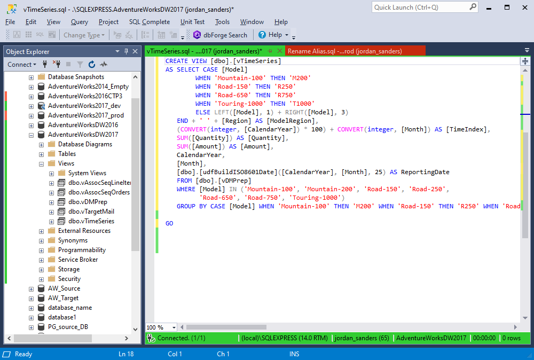The image size is (534, 360).
Task: Toggle auto-hide pin for Object Explorer
Action: [127, 51]
